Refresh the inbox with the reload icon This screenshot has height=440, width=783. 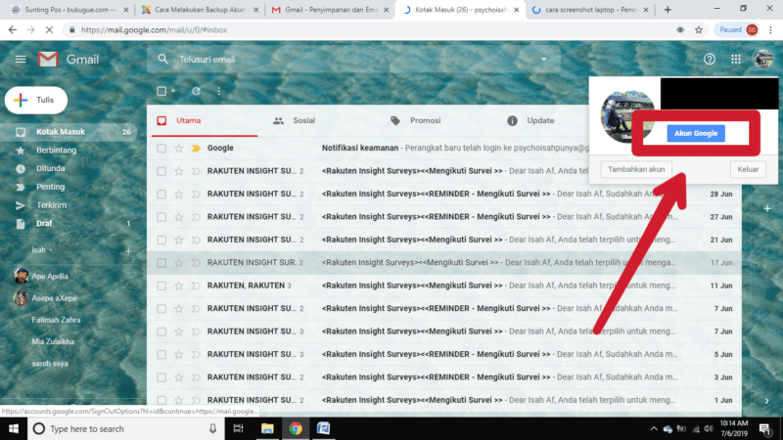196,91
